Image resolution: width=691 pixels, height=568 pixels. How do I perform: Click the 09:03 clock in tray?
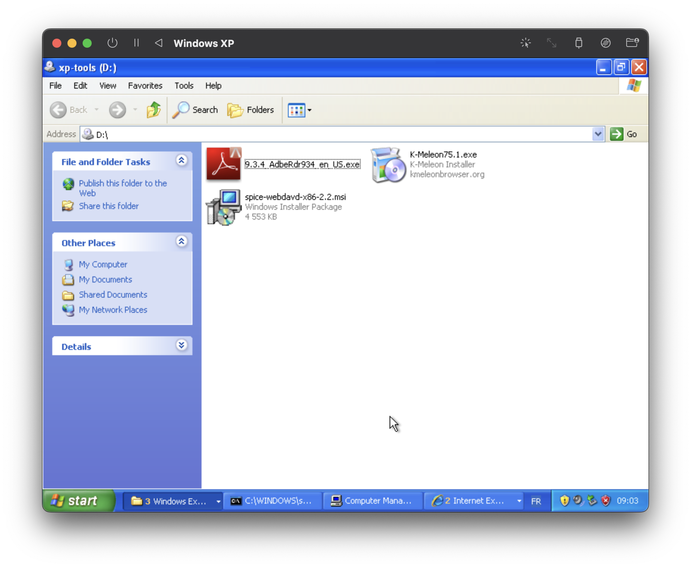click(627, 501)
